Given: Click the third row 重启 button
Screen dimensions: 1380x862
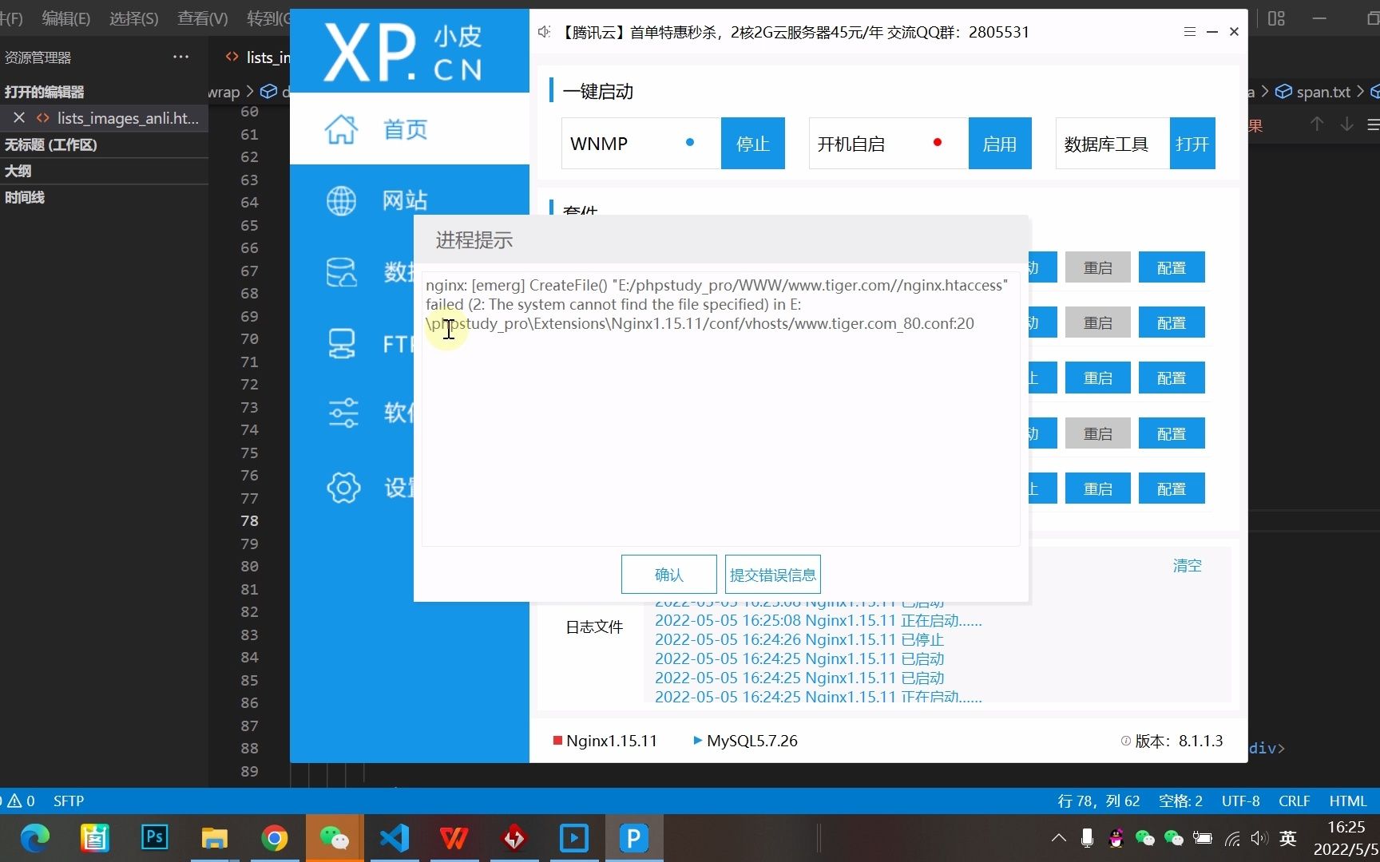Looking at the screenshot, I should tap(1098, 378).
